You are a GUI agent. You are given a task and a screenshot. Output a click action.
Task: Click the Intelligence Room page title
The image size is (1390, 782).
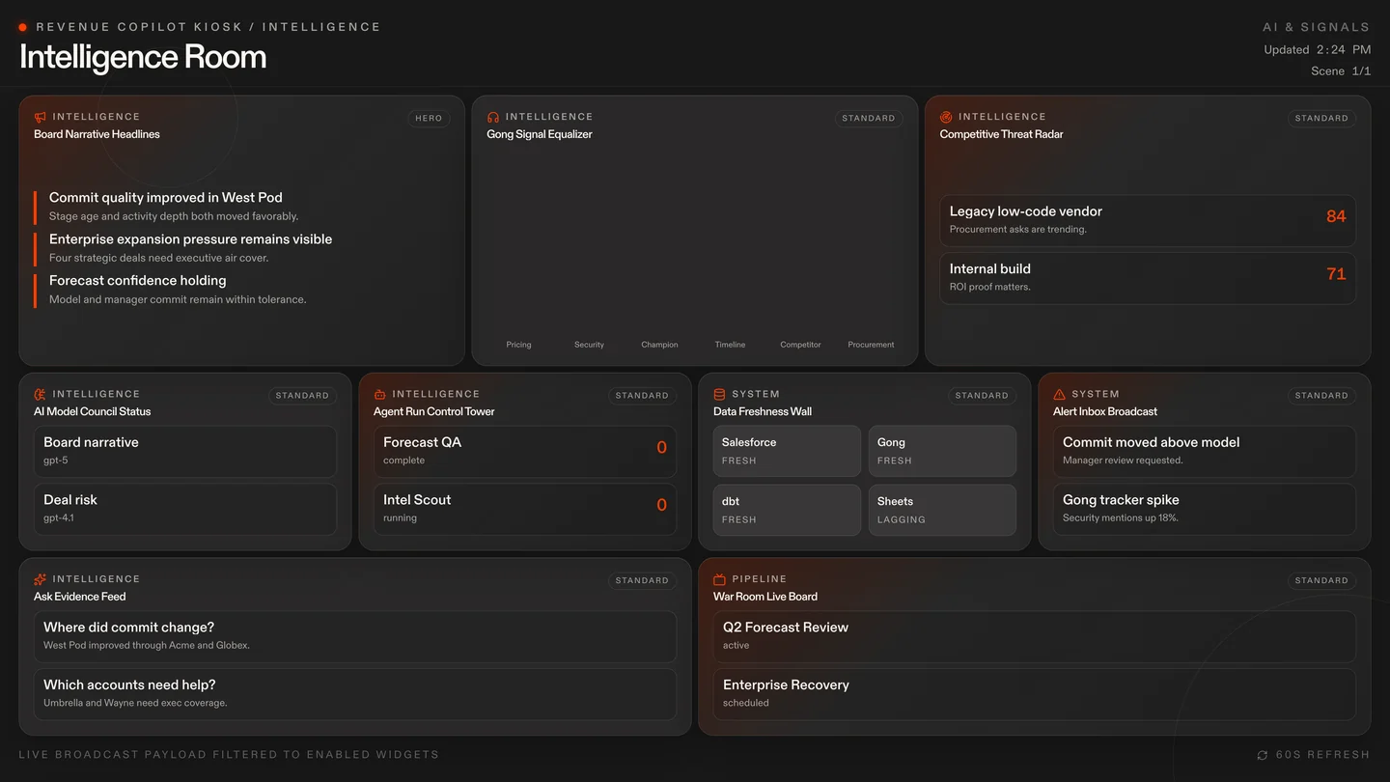coord(143,57)
